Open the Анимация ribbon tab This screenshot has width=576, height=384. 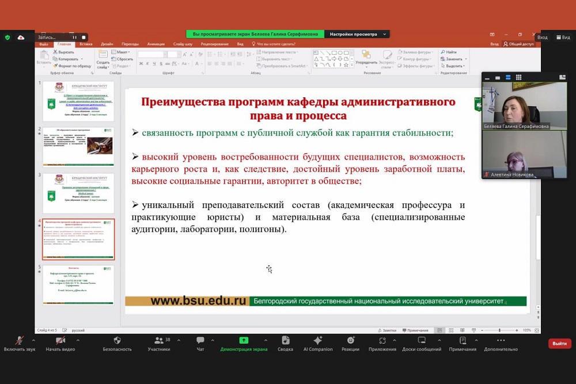[156, 44]
